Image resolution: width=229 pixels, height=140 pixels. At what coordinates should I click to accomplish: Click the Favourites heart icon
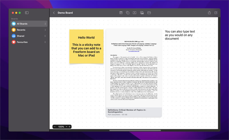[x=14, y=42]
